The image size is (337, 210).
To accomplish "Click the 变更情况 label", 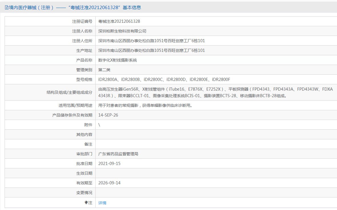I will tap(84, 193).
